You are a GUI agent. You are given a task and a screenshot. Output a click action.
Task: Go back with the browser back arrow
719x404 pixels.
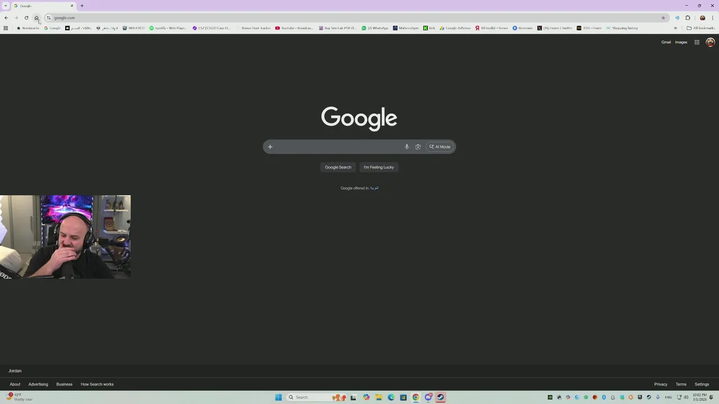(6, 18)
